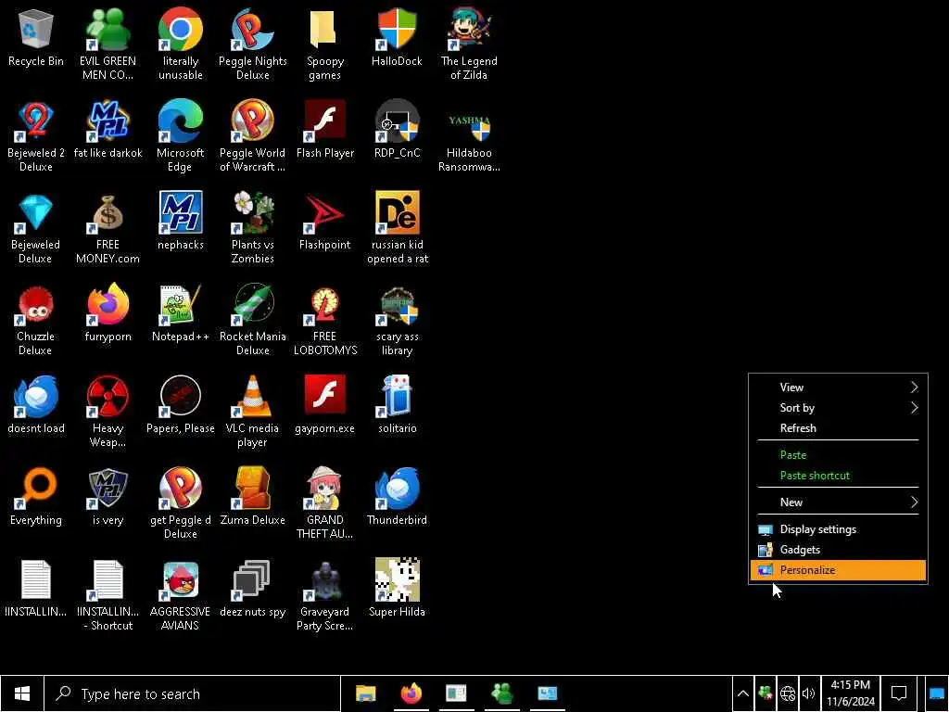Choose Gadgets in context menu
The width and height of the screenshot is (949, 712).
pyautogui.click(x=838, y=550)
